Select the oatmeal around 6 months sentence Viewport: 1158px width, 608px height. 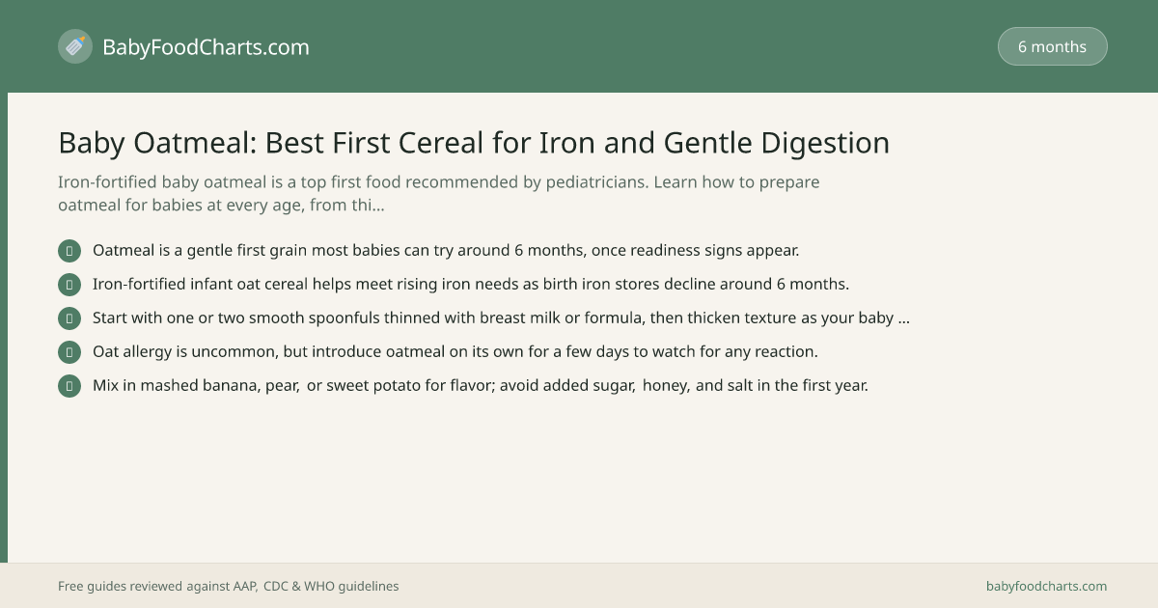pyautogui.click(x=446, y=250)
